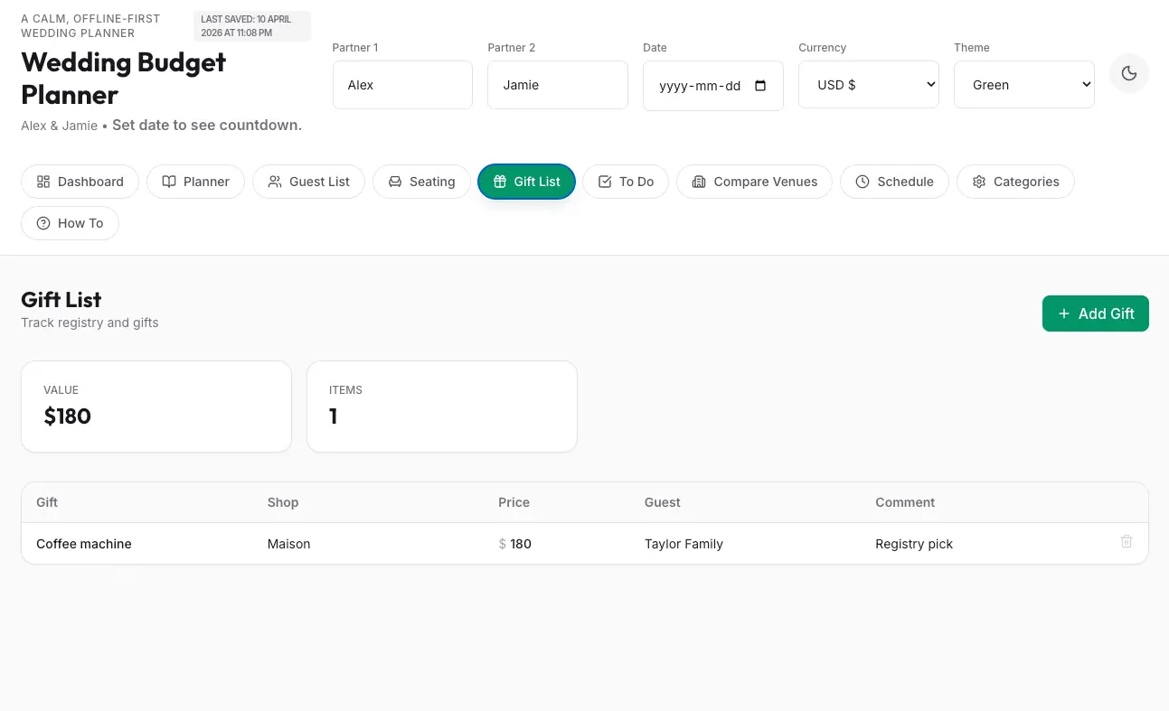Click the How To help icon
Viewport: 1169px width, 711px height.
tap(43, 223)
